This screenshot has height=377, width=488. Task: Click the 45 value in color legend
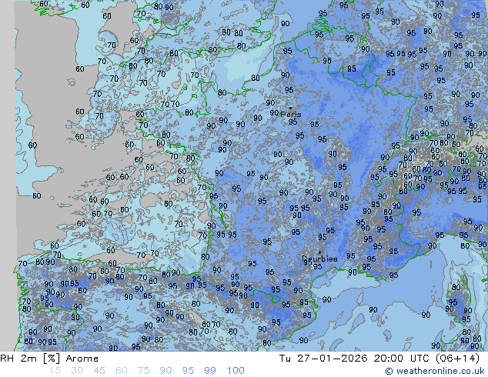click(x=99, y=371)
